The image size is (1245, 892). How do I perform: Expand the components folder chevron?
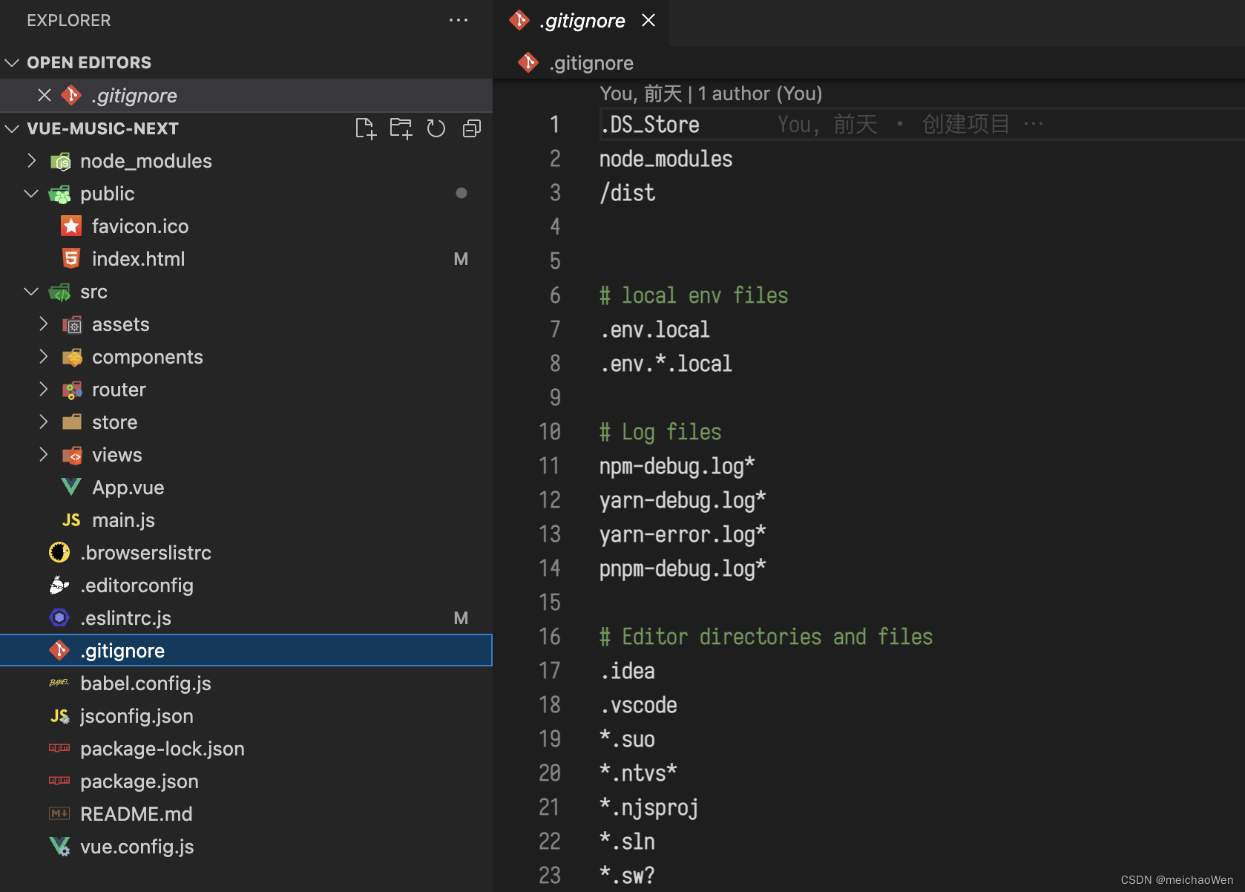pyautogui.click(x=43, y=356)
